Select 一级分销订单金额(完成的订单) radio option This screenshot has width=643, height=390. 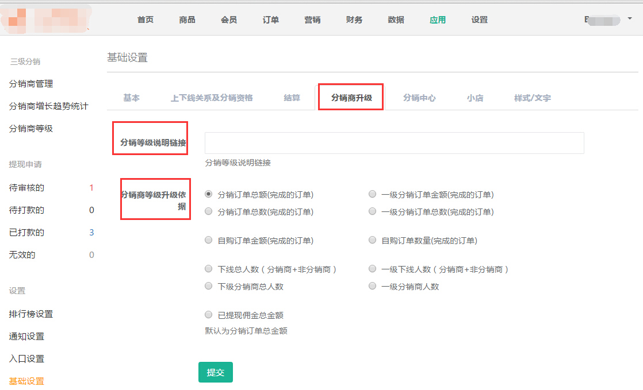(373, 194)
